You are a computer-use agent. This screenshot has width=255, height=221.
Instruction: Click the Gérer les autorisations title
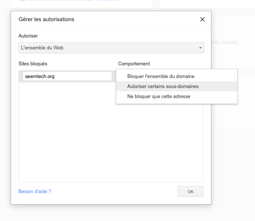46,19
